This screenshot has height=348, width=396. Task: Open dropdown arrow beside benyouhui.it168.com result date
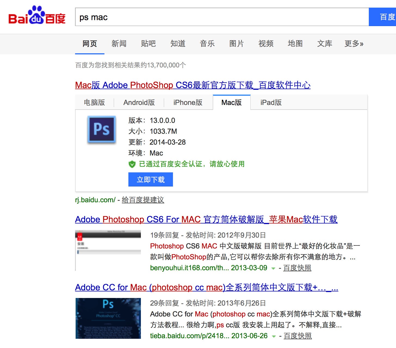point(273,268)
